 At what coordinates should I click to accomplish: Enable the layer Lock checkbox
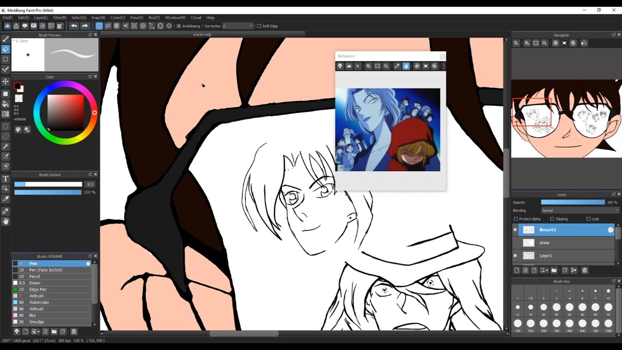point(588,219)
